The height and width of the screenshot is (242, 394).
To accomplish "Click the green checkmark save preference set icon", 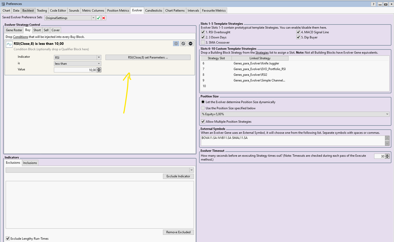I will tap(98, 18).
